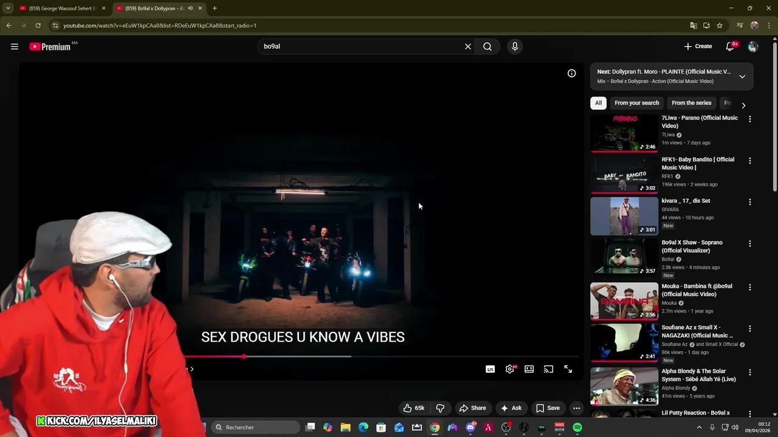Select From your search chip
The height and width of the screenshot is (437, 778).
[x=636, y=103]
